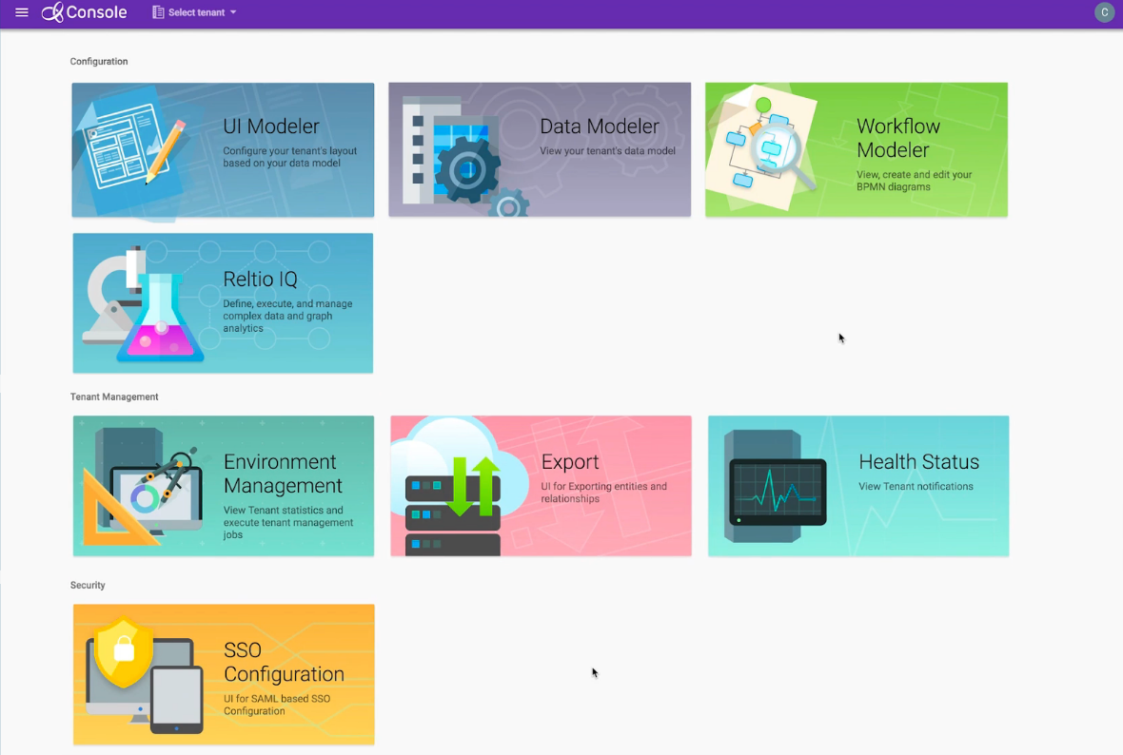Click the Configuration section heading
Screen dimensions: 1123x755
[x=99, y=62]
